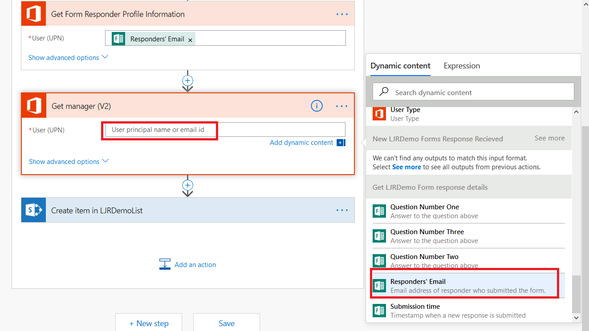Remove the Responders' Email token with its x
This screenshot has height=331, width=589.
pyautogui.click(x=190, y=40)
